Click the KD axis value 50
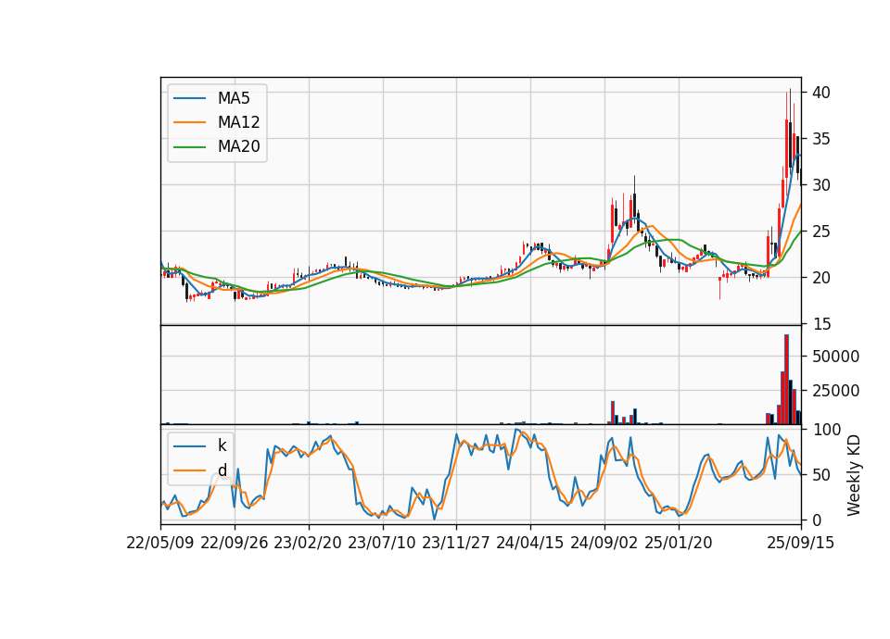The height and width of the screenshot is (639, 890). pos(820,475)
